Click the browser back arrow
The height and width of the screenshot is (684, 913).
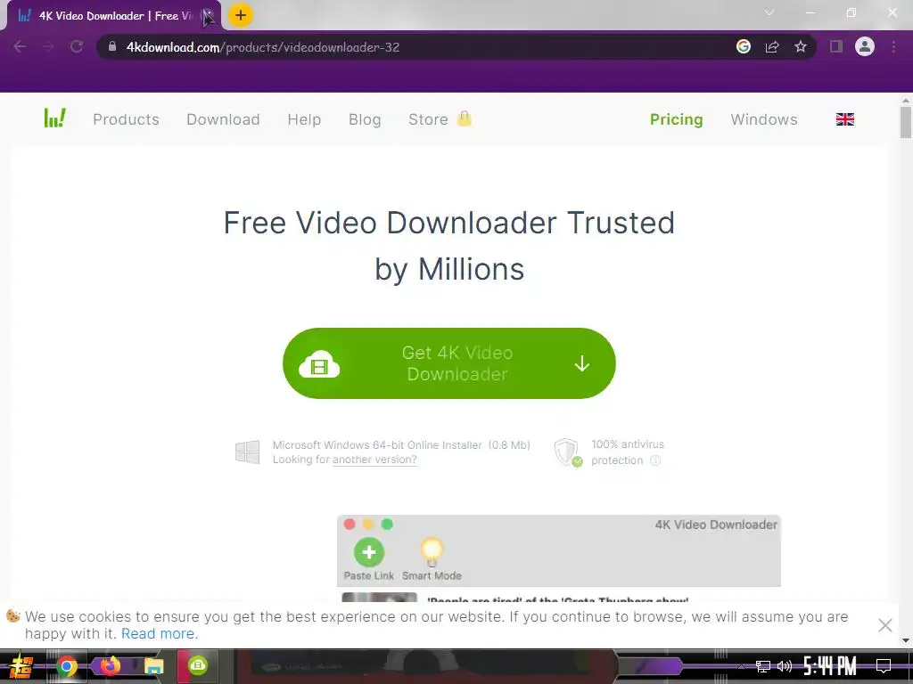click(20, 46)
